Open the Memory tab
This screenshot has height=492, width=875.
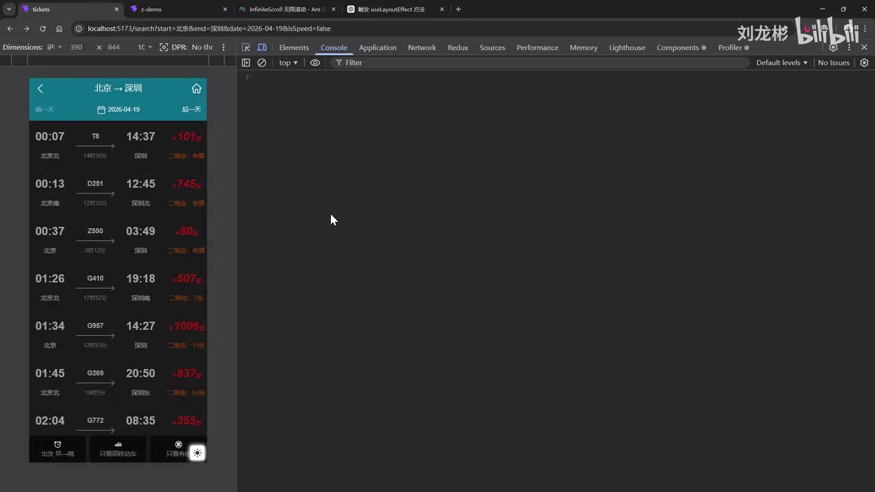[x=583, y=47]
